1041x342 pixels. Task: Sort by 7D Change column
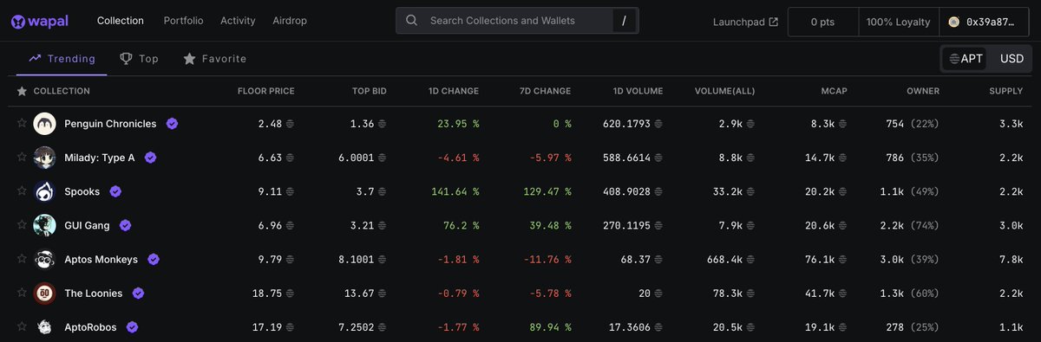click(545, 91)
